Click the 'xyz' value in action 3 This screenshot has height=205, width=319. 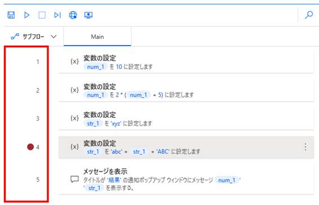116,123
